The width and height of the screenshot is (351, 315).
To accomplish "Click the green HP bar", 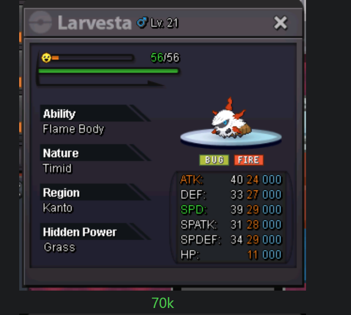I will [109, 71].
